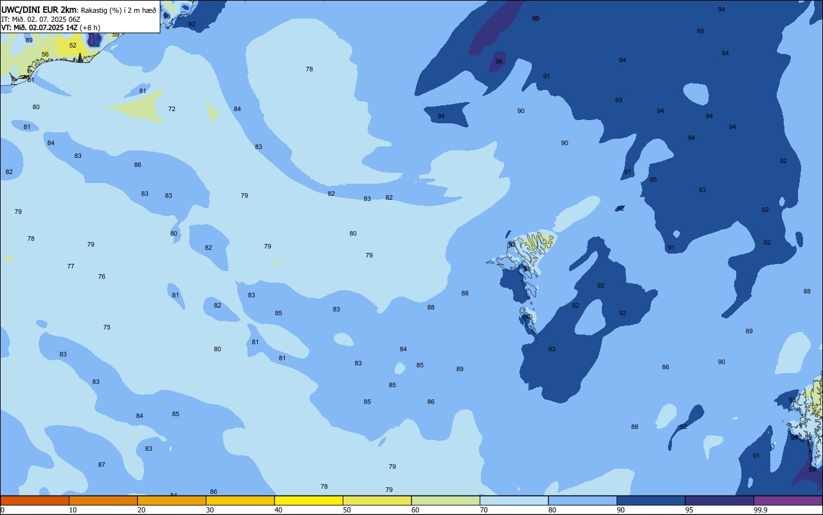Click the '10' legend tick label
This screenshot has width=823, height=515.
pyautogui.click(x=73, y=510)
